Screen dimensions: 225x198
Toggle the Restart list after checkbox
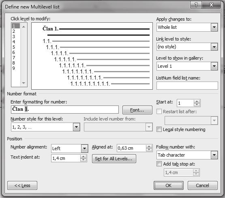pyautogui.click(x=159, y=112)
